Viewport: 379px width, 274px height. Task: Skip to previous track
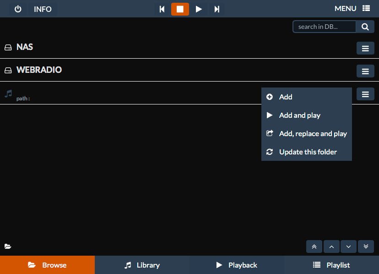(162, 9)
